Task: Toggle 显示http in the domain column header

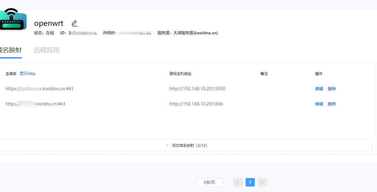Action: coord(27,74)
